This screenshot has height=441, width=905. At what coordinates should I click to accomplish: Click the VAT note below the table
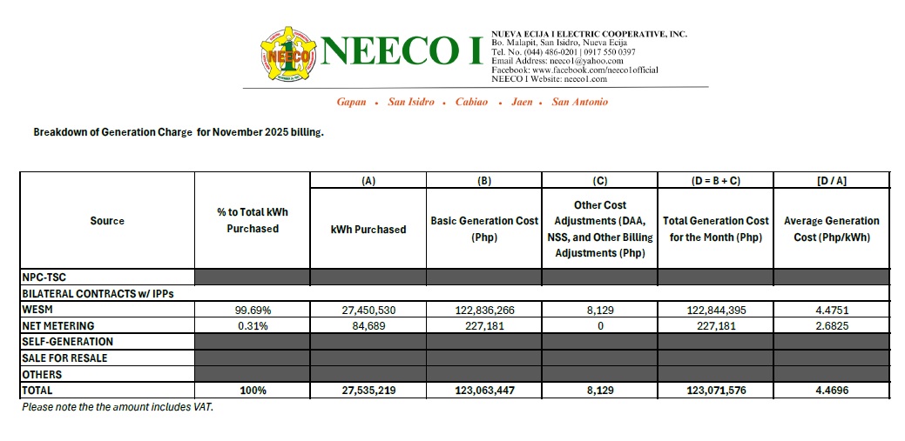click(x=118, y=406)
